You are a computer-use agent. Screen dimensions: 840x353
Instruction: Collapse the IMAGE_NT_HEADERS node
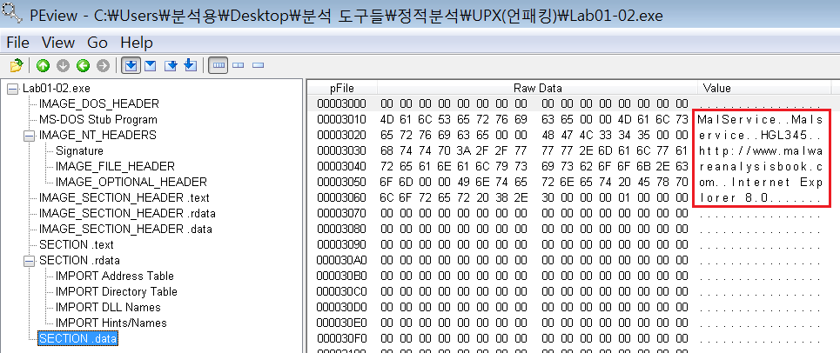click(x=29, y=136)
